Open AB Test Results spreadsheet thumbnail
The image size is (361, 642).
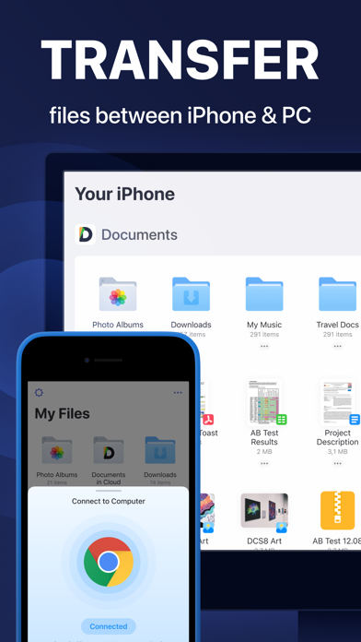tap(264, 402)
